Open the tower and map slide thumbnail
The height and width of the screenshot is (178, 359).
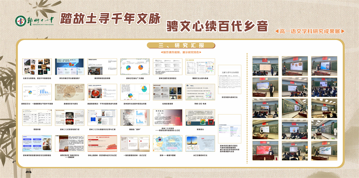[200, 143]
